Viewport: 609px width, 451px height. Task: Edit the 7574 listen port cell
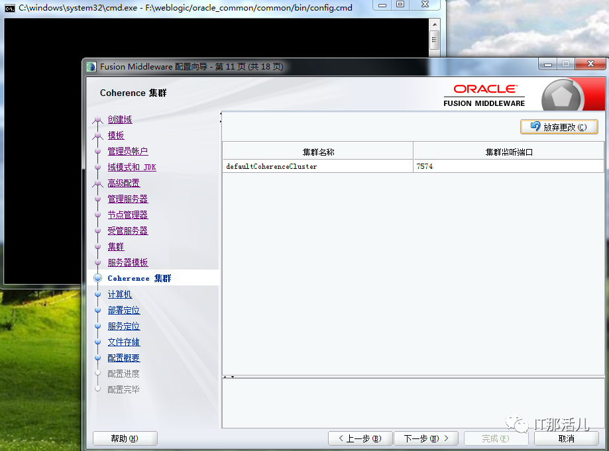(508, 166)
